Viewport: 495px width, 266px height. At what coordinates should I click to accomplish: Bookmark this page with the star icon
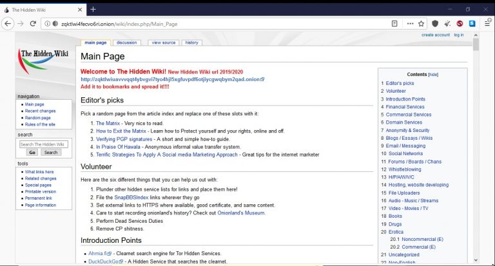[421, 24]
